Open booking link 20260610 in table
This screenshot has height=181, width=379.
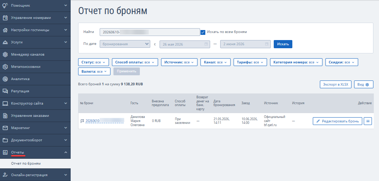[x=105, y=121]
